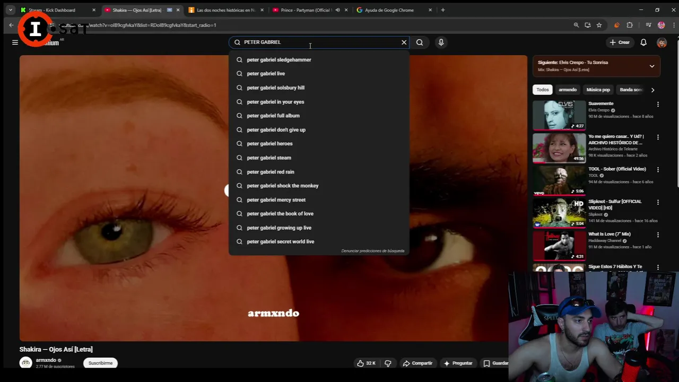The height and width of the screenshot is (382, 679).
Task: Switch to Las dos noches históricas tab
Action: point(225,10)
